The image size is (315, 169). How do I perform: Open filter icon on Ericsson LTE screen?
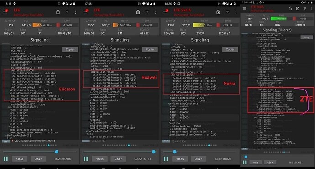click(x=67, y=12)
